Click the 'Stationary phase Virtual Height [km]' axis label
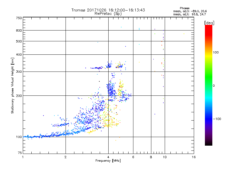This screenshot has width=228, height=171. [13, 85]
